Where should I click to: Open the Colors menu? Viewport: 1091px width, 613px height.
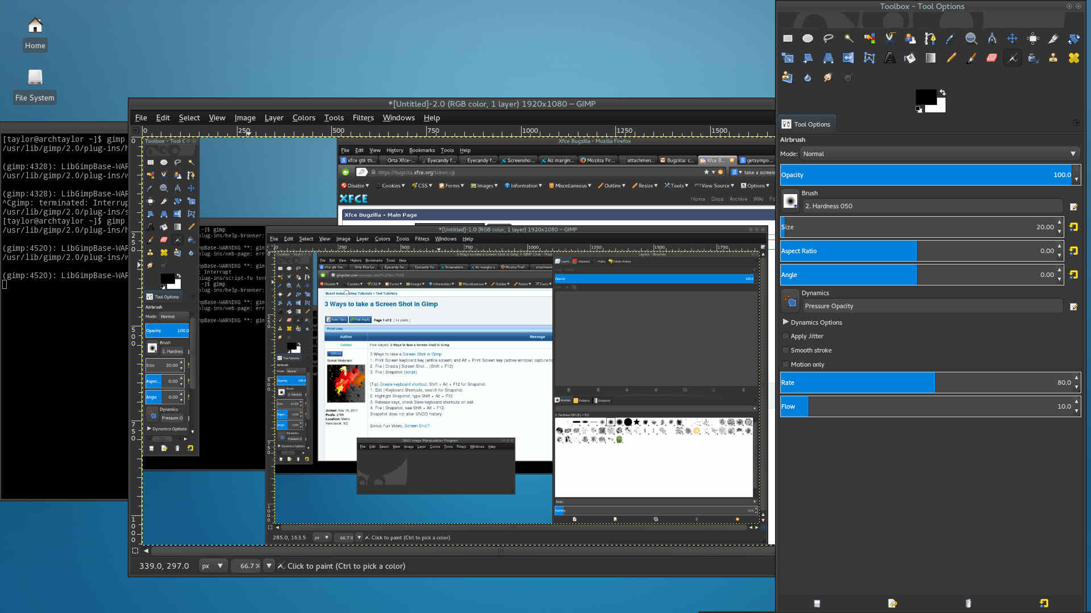[x=303, y=118]
